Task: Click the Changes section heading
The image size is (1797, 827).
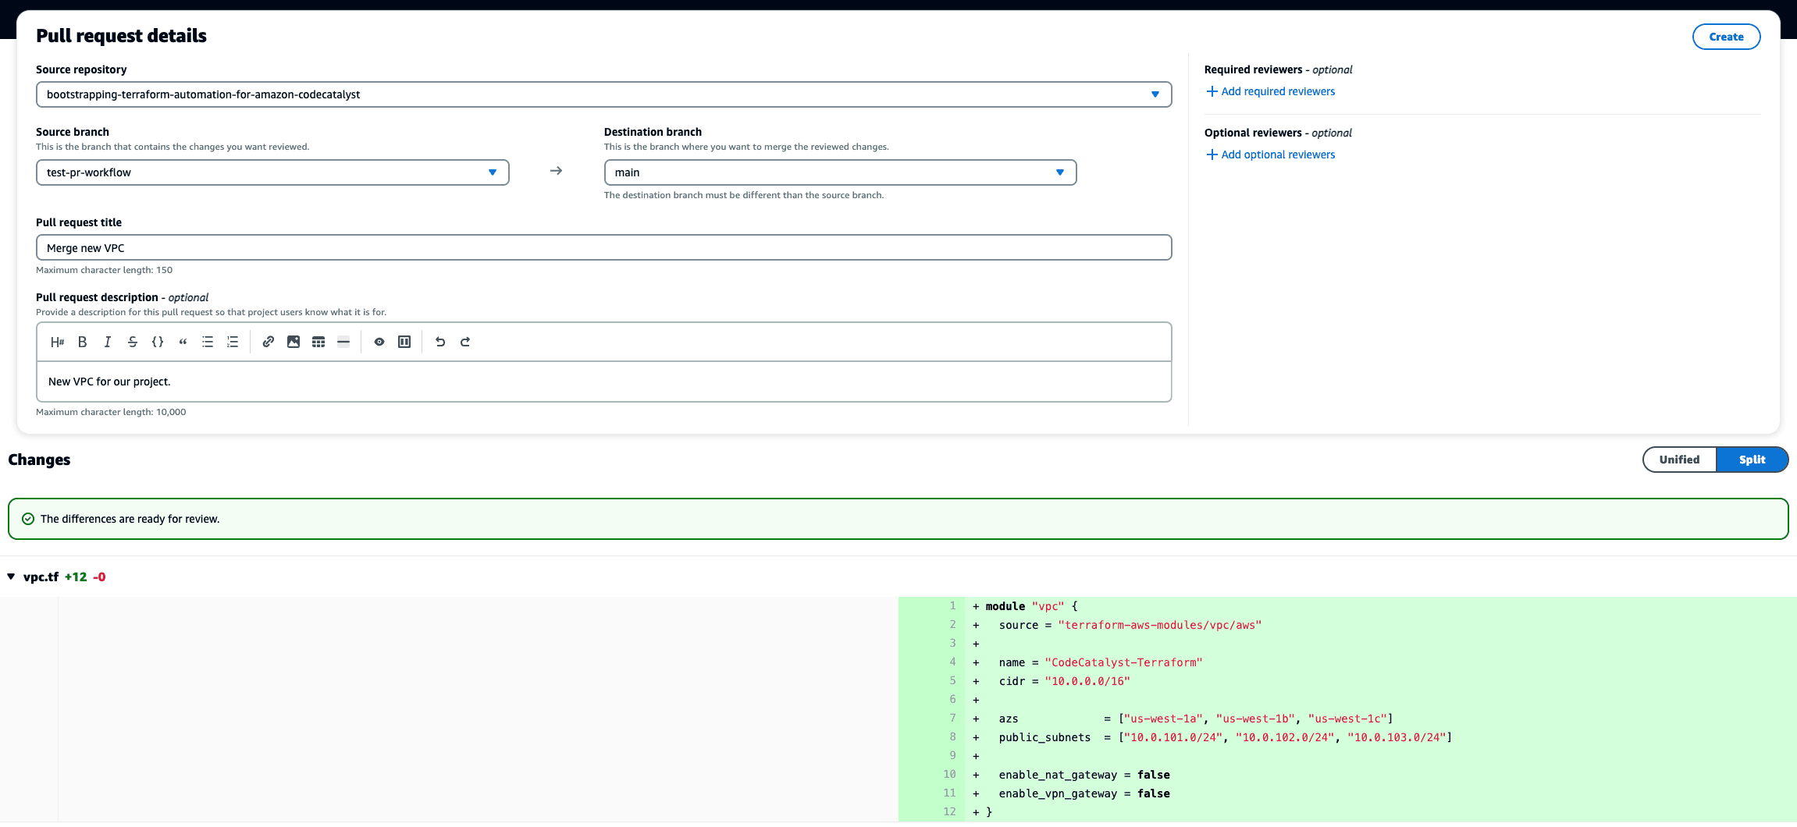Action: (x=39, y=460)
